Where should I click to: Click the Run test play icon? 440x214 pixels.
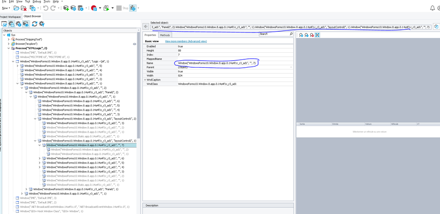(107, 8)
